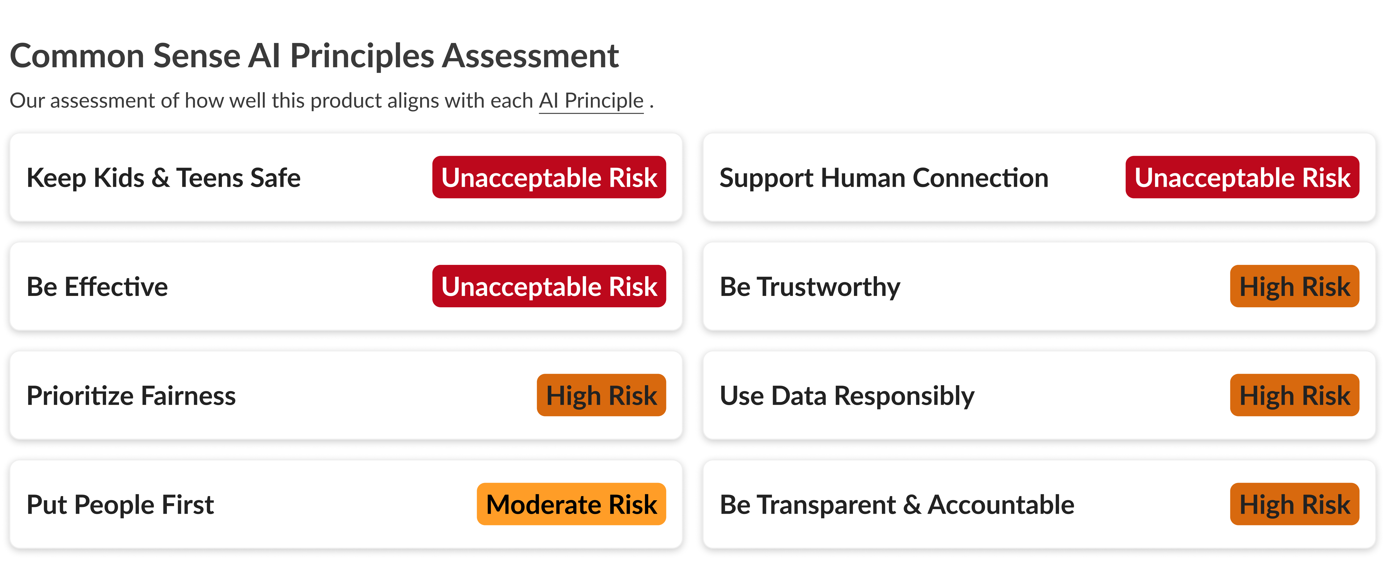Click the High Risk badge for Prioritize Fairness

(601, 396)
